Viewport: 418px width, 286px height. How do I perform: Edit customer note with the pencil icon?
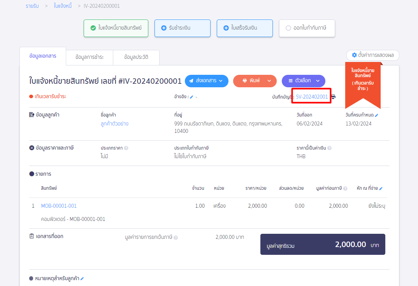click(82, 279)
